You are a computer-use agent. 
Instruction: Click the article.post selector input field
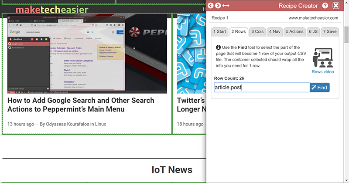click(262, 88)
